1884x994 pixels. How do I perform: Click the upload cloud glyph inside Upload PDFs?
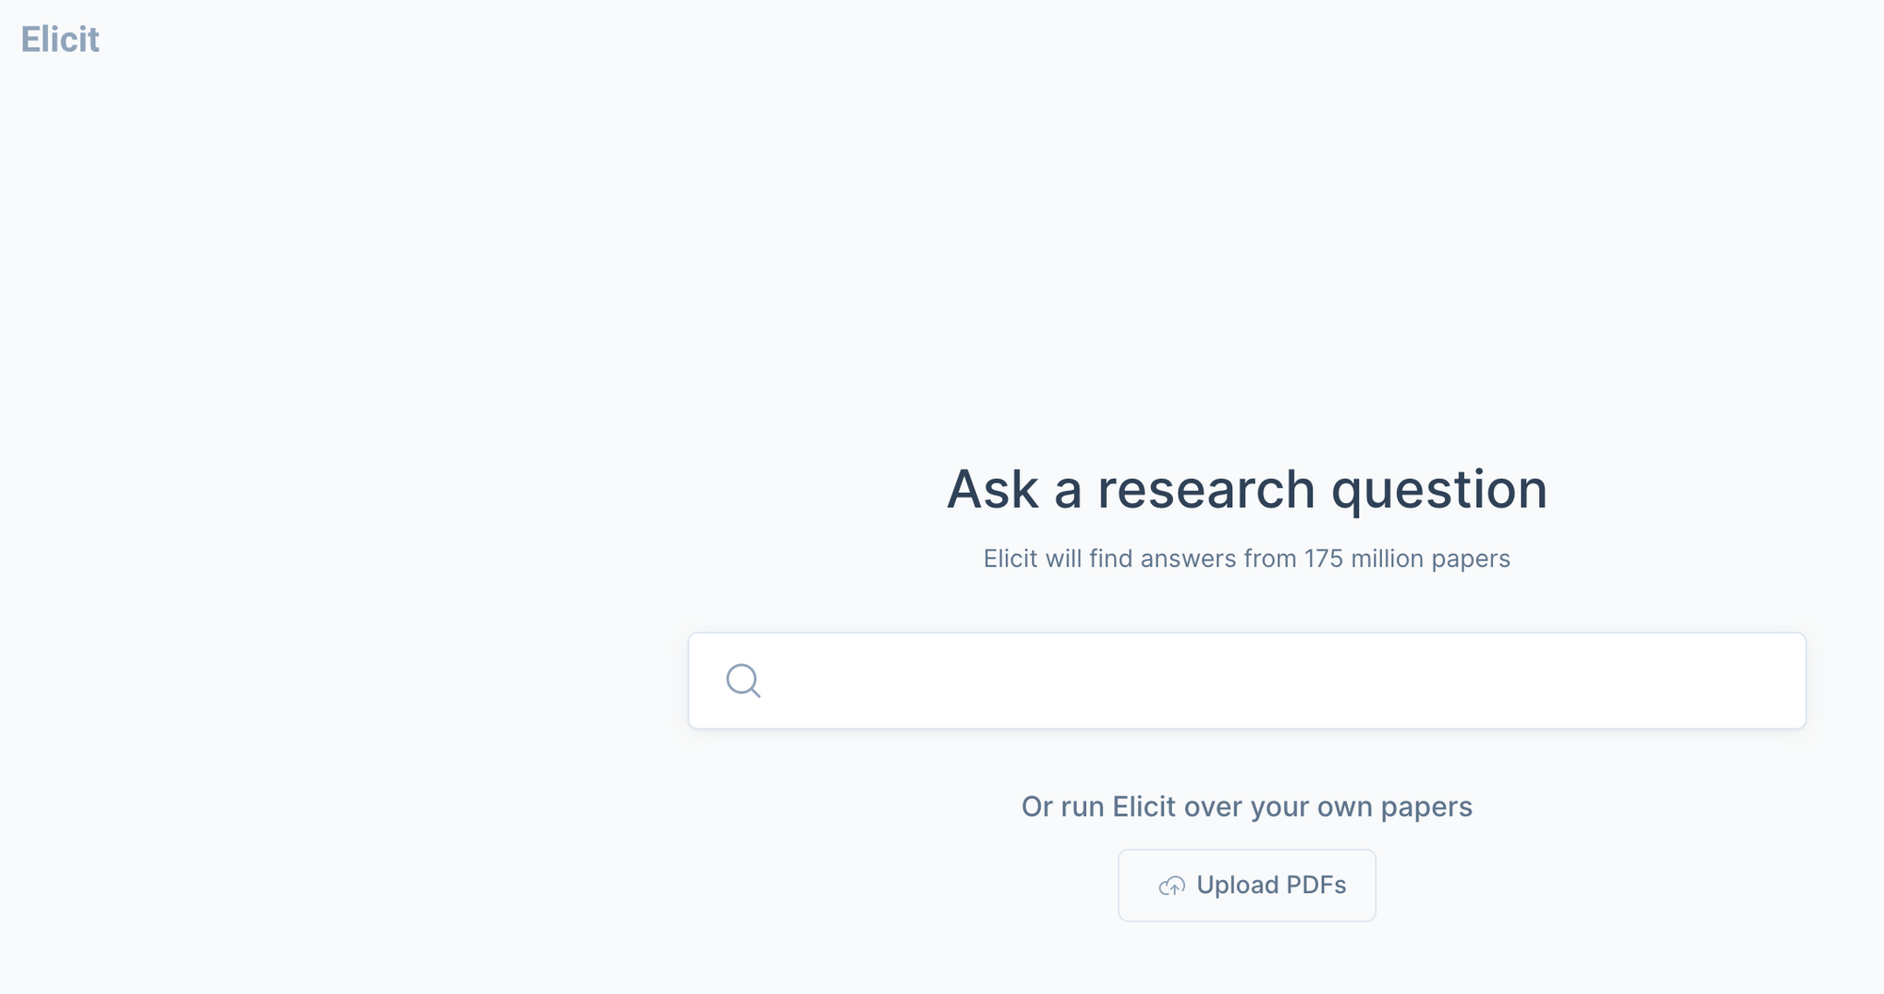pyautogui.click(x=1171, y=885)
